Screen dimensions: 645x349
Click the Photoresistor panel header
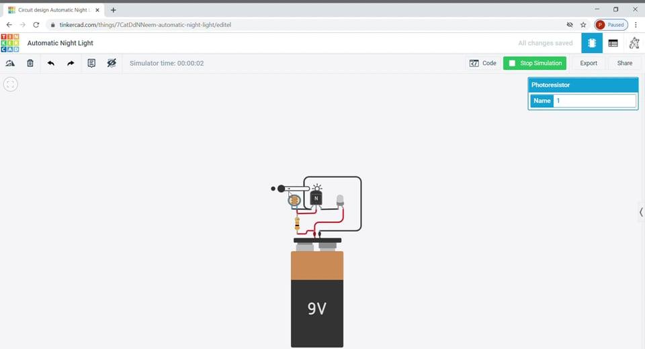click(x=583, y=85)
